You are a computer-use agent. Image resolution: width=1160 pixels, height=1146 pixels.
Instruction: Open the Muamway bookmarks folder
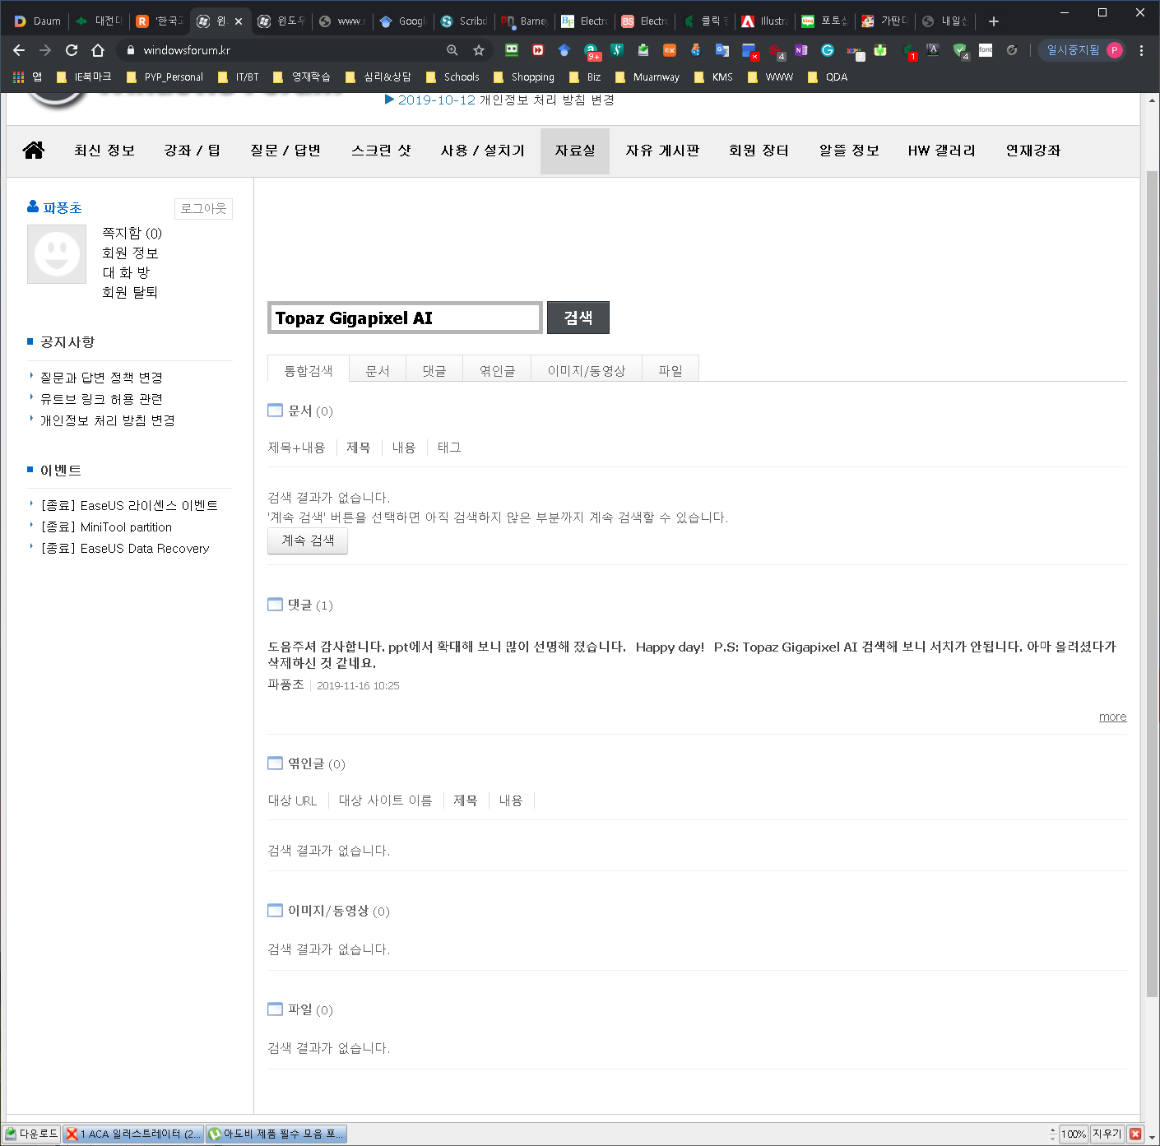click(x=647, y=77)
